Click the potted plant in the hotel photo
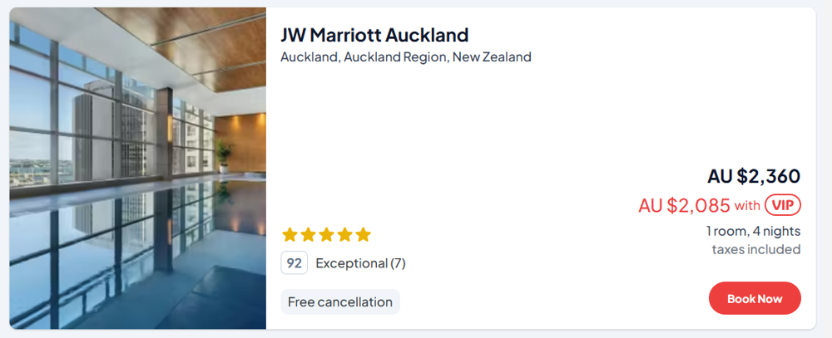This screenshot has height=338, width=832. [x=223, y=156]
